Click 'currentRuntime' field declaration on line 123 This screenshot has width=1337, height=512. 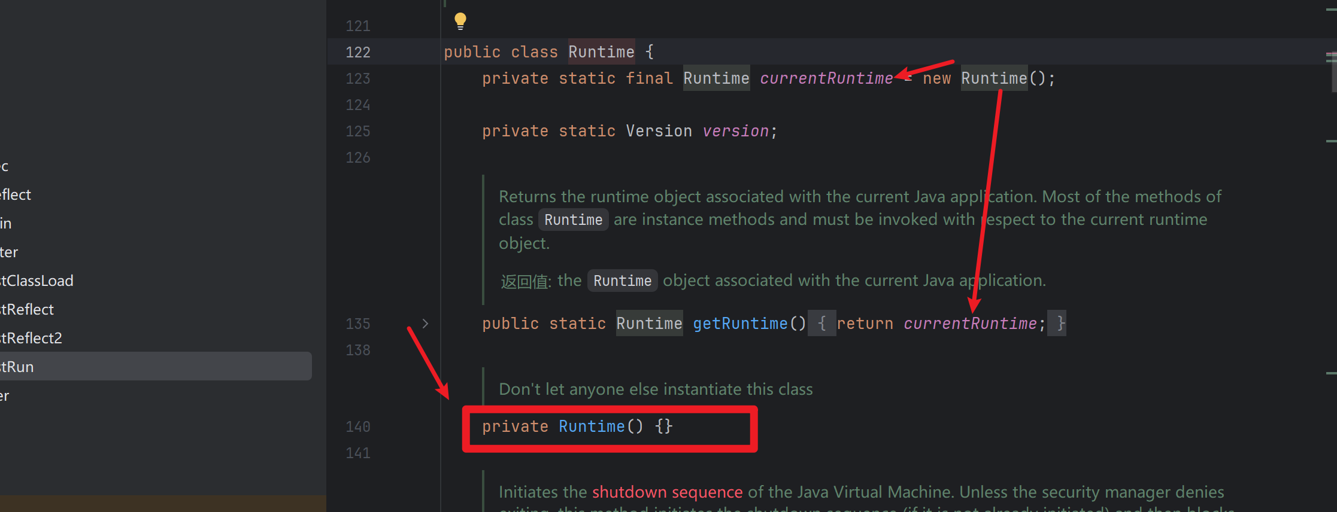[826, 78]
